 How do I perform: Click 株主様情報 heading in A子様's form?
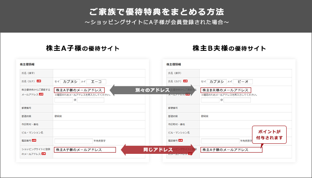(27, 64)
